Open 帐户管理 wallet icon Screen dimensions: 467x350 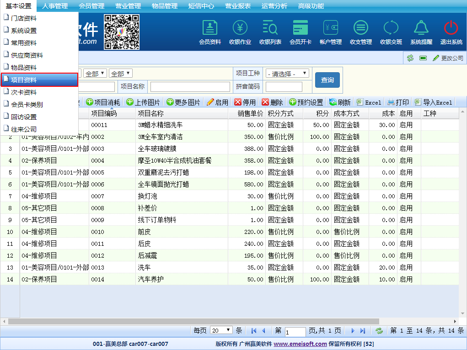click(331, 28)
